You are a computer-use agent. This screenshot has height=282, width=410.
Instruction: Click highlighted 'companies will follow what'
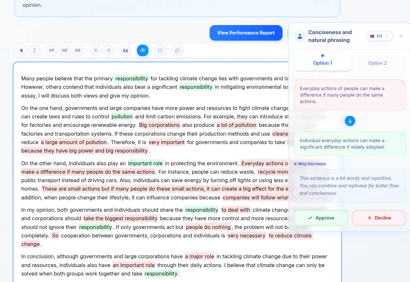256,197
